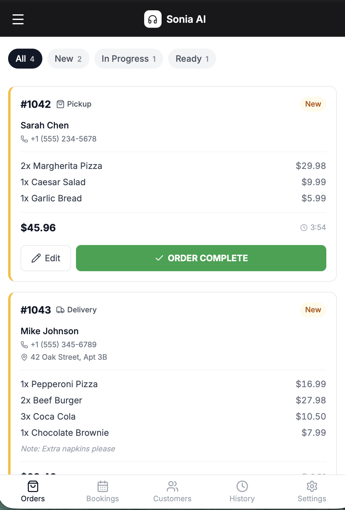Click the Sonia AI headphones logo

pyautogui.click(x=153, y=19)
